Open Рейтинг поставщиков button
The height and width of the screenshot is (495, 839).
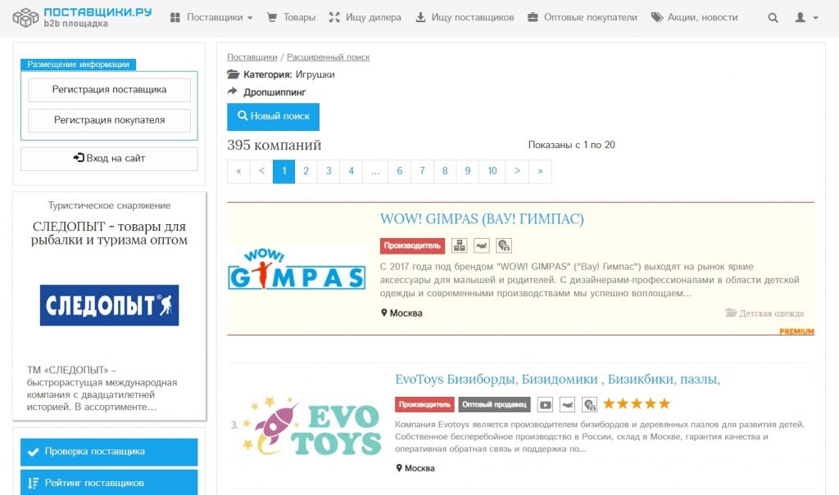[109, 483]
